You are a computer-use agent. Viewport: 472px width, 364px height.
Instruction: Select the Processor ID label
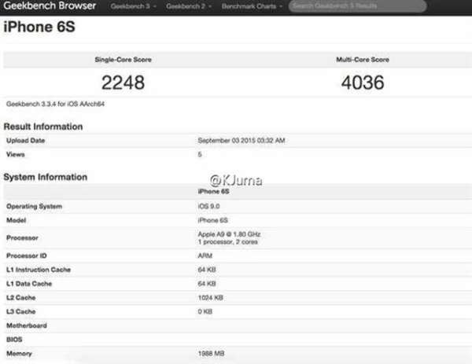(x=27, y=256)
